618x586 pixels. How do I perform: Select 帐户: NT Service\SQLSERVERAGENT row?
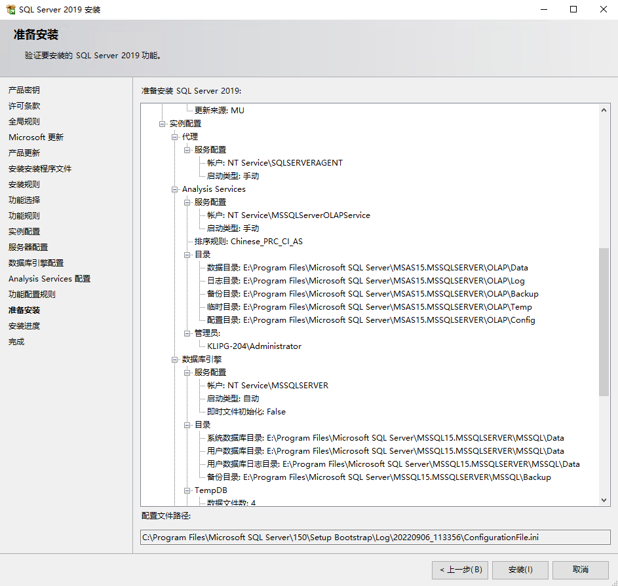click(275, 163)
